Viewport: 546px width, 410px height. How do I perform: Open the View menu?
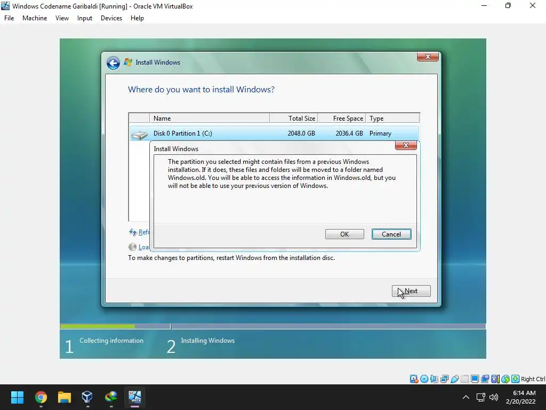[62, 18]
